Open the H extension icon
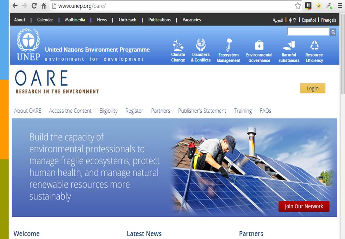The image size is (345, 239). [308, 6]
